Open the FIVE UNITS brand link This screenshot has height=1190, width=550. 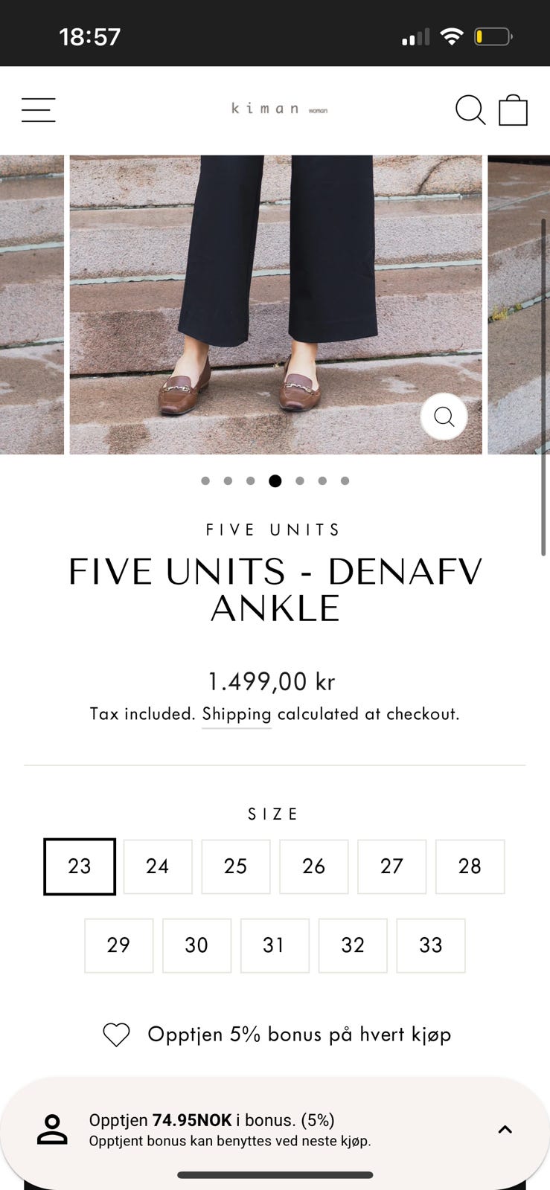[274, 530]
